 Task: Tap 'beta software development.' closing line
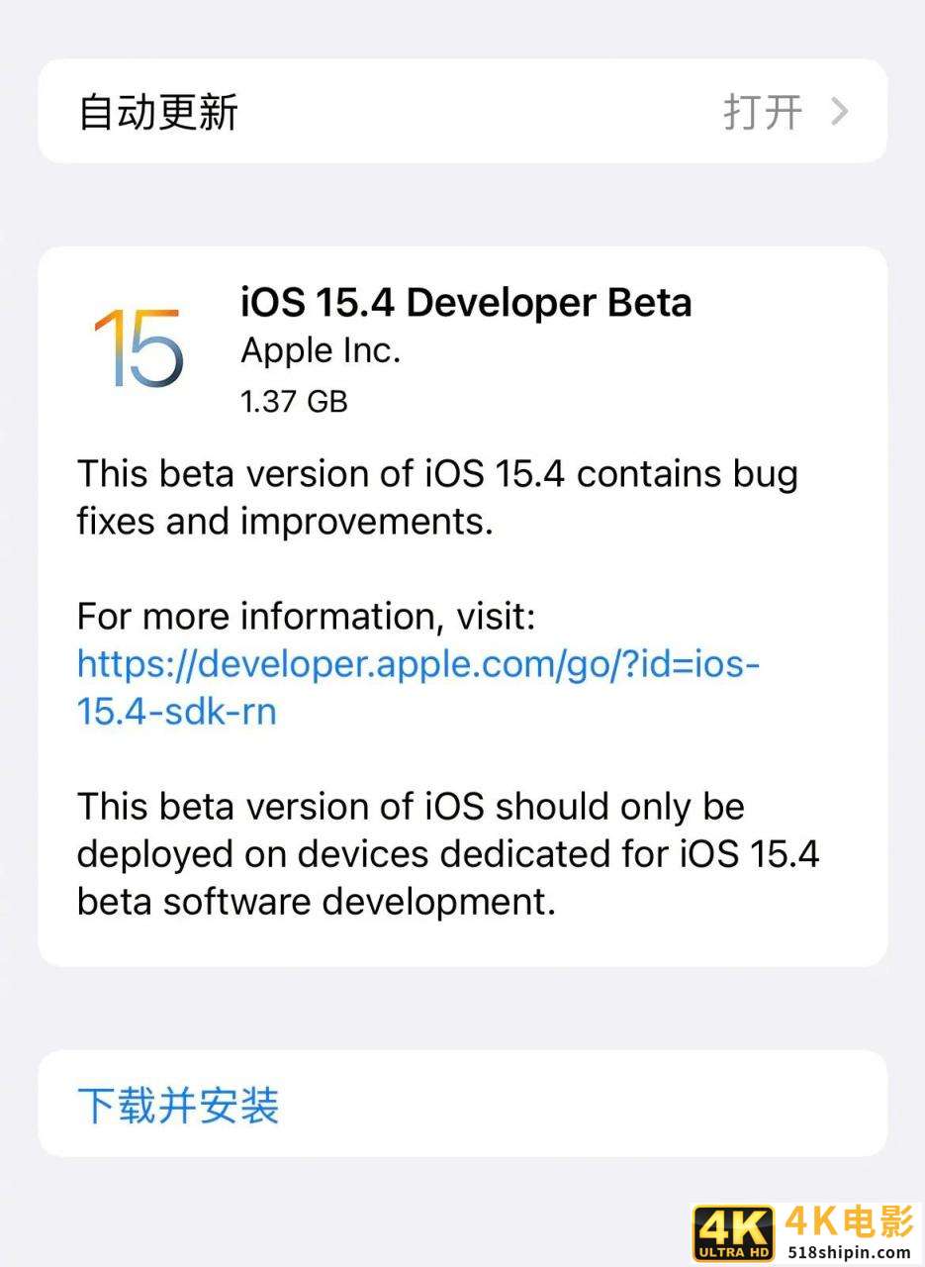pos(317,901)
